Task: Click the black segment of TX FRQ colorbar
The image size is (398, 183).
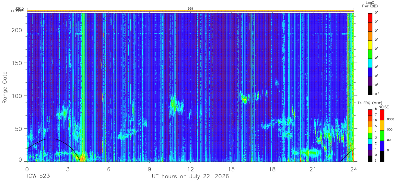Action: pyautogui.click(x=370, y=158)
